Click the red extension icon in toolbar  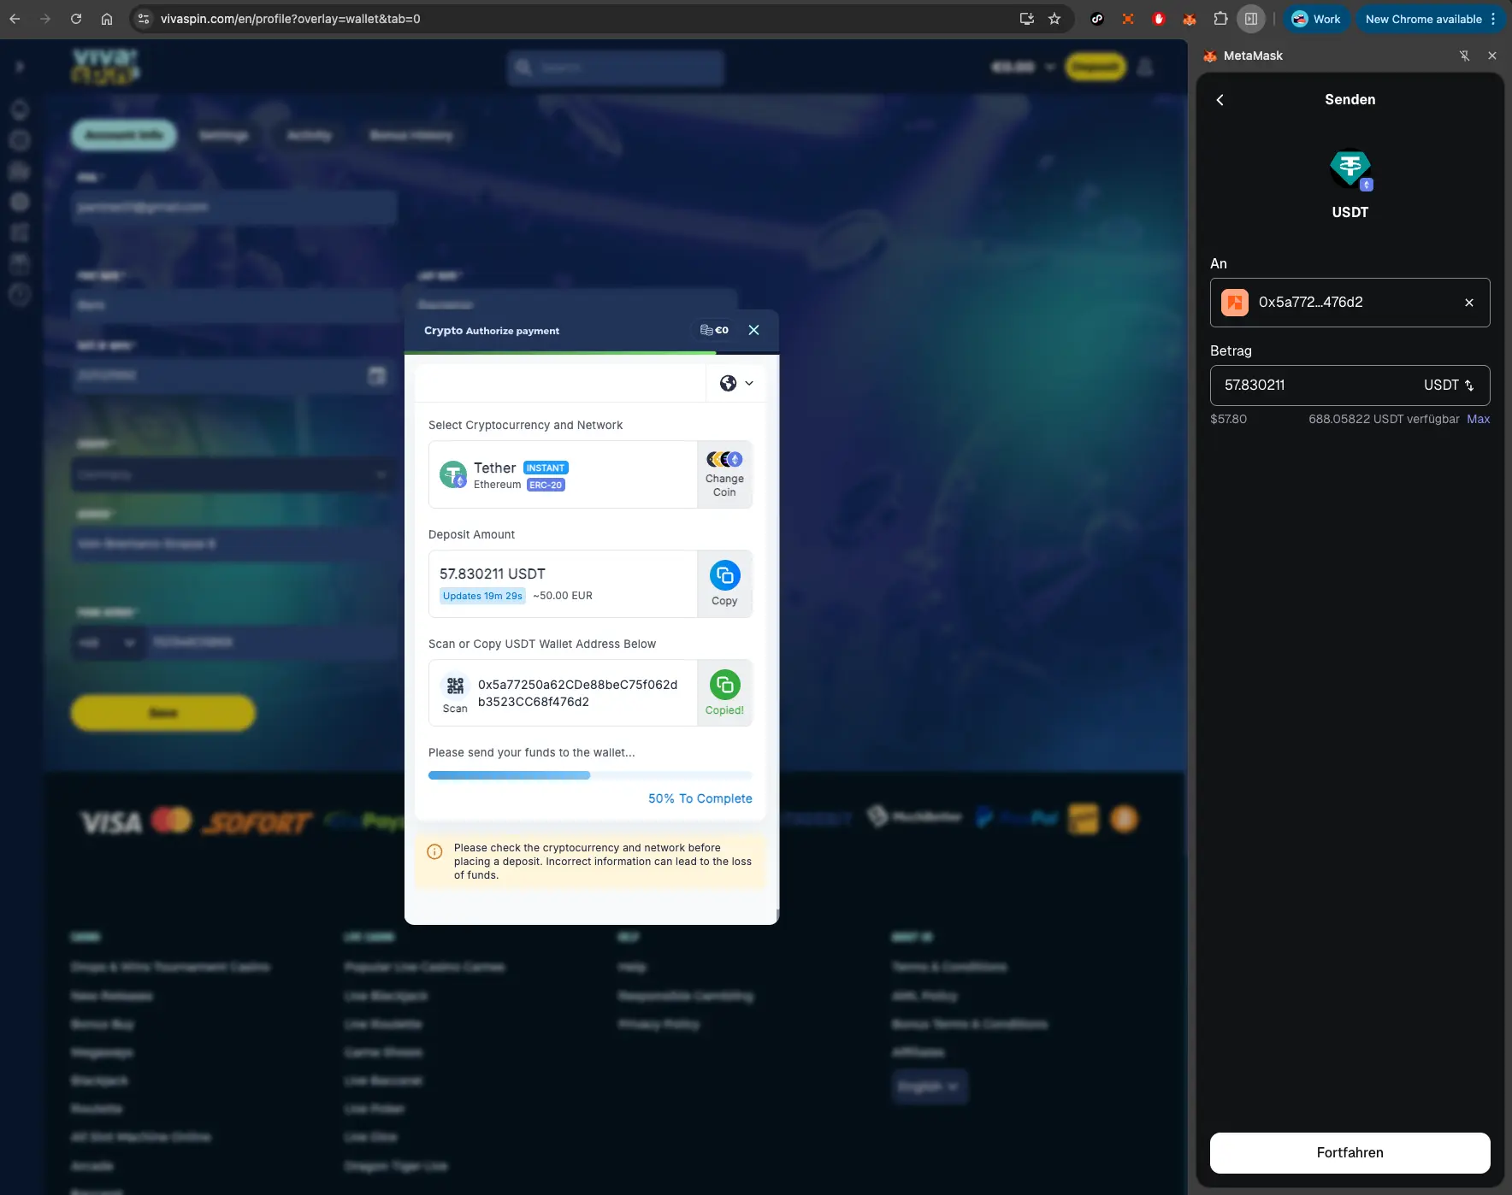click(1159, 19)
